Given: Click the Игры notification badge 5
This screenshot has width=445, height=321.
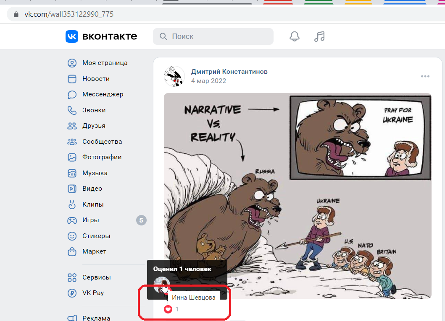Looking at the screenshot, I should pyautogui.click(x=141, y=220).
